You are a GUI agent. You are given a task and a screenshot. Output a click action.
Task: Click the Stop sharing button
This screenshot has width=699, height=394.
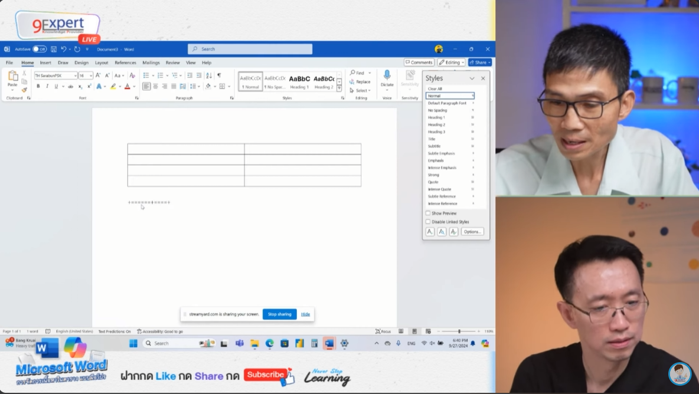click(x=279, y=314)
